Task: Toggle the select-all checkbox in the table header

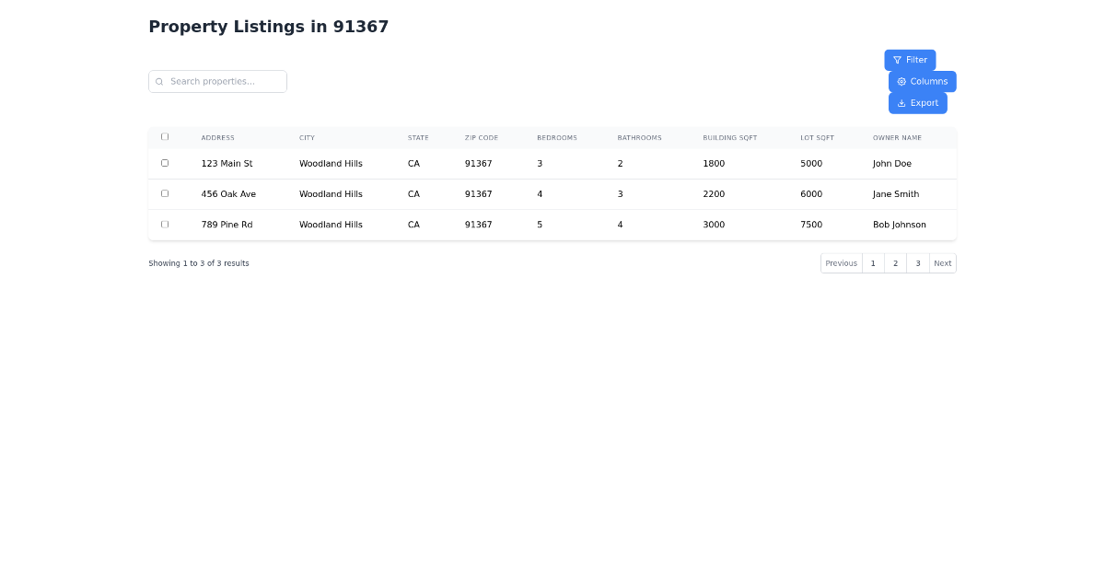Action: click(x=165, y=135)
